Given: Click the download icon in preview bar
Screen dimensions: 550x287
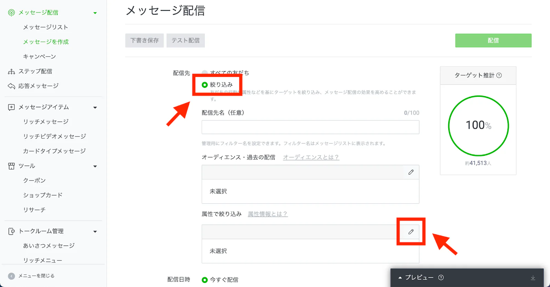Looking at the screenshot, I should 533,278.
